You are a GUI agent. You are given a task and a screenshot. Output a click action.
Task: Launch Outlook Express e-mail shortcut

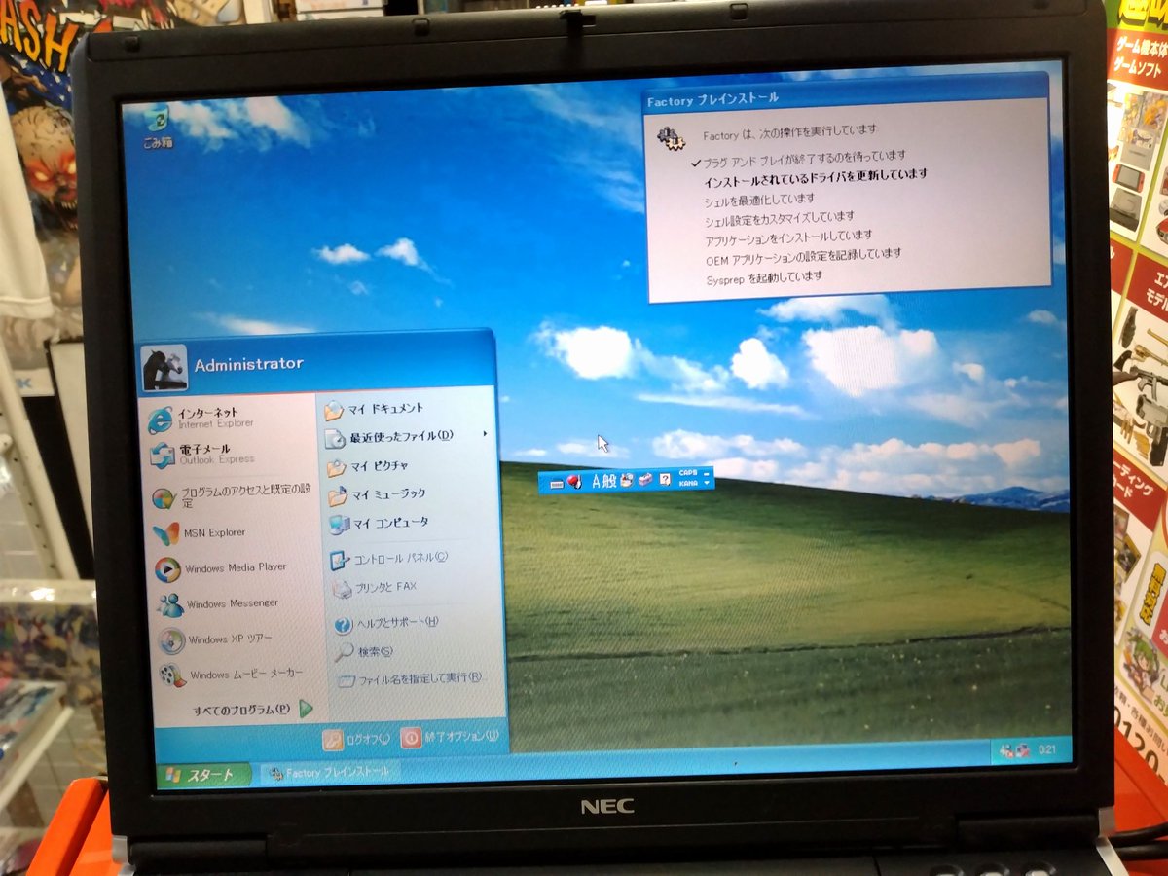pyautogui.click(x=202, y=454)
